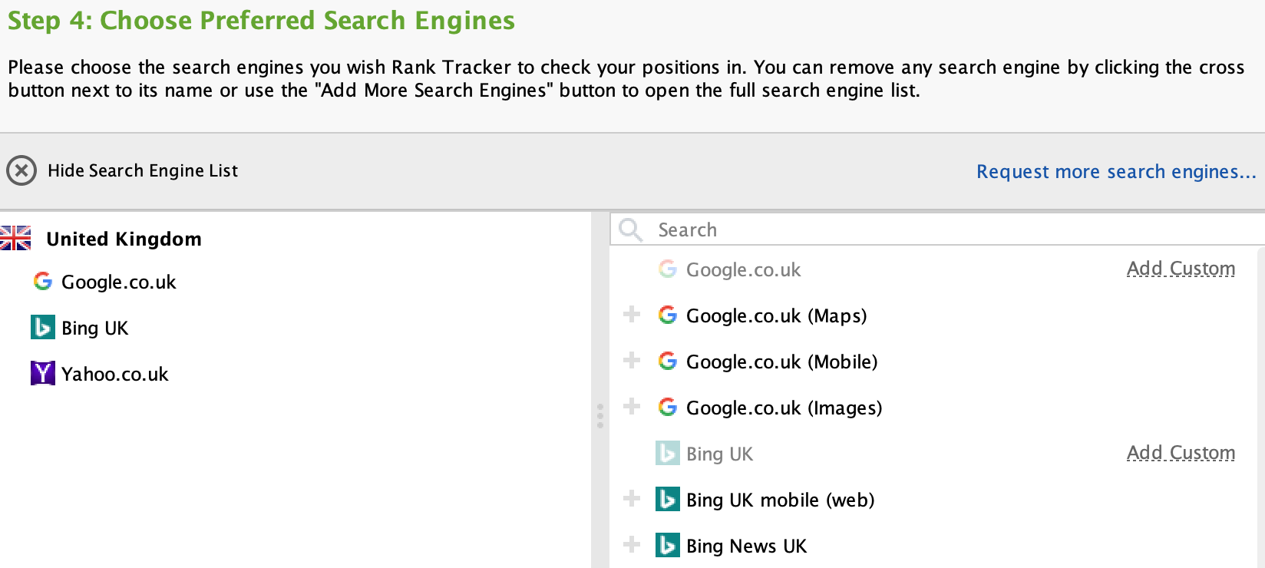The width and height of the screenshot is (1265, 568).
Task: Click the Google.co.uk icon in selected list
Action: (x=43, y=282)
